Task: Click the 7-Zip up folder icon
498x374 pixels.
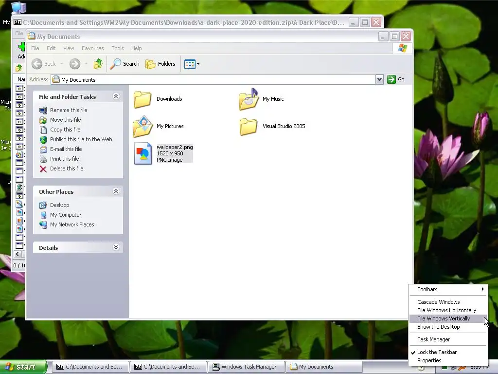Action: point(19,68)
